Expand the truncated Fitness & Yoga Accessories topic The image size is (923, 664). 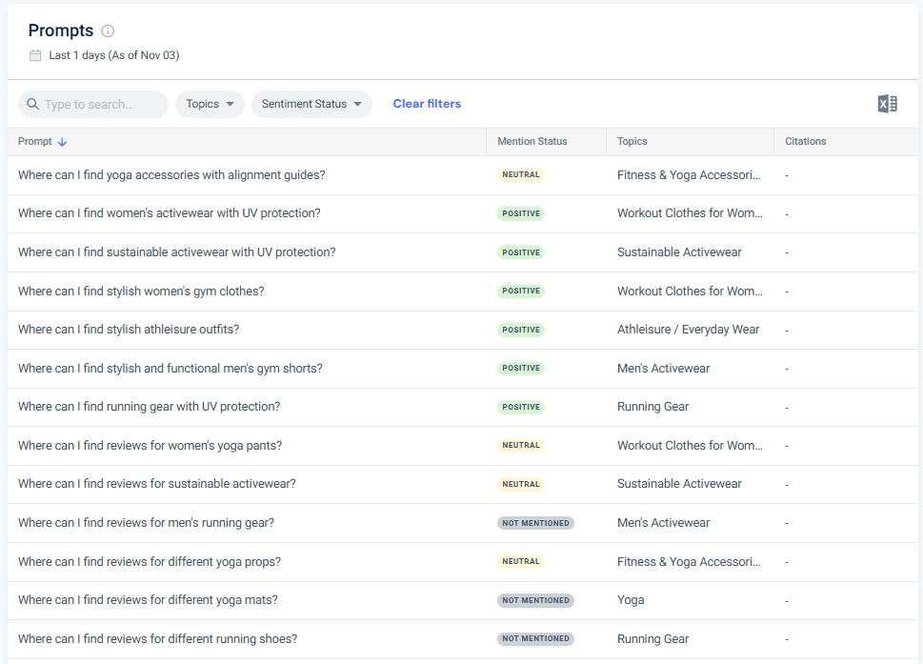pyautogui.click(x=689, y=174)
